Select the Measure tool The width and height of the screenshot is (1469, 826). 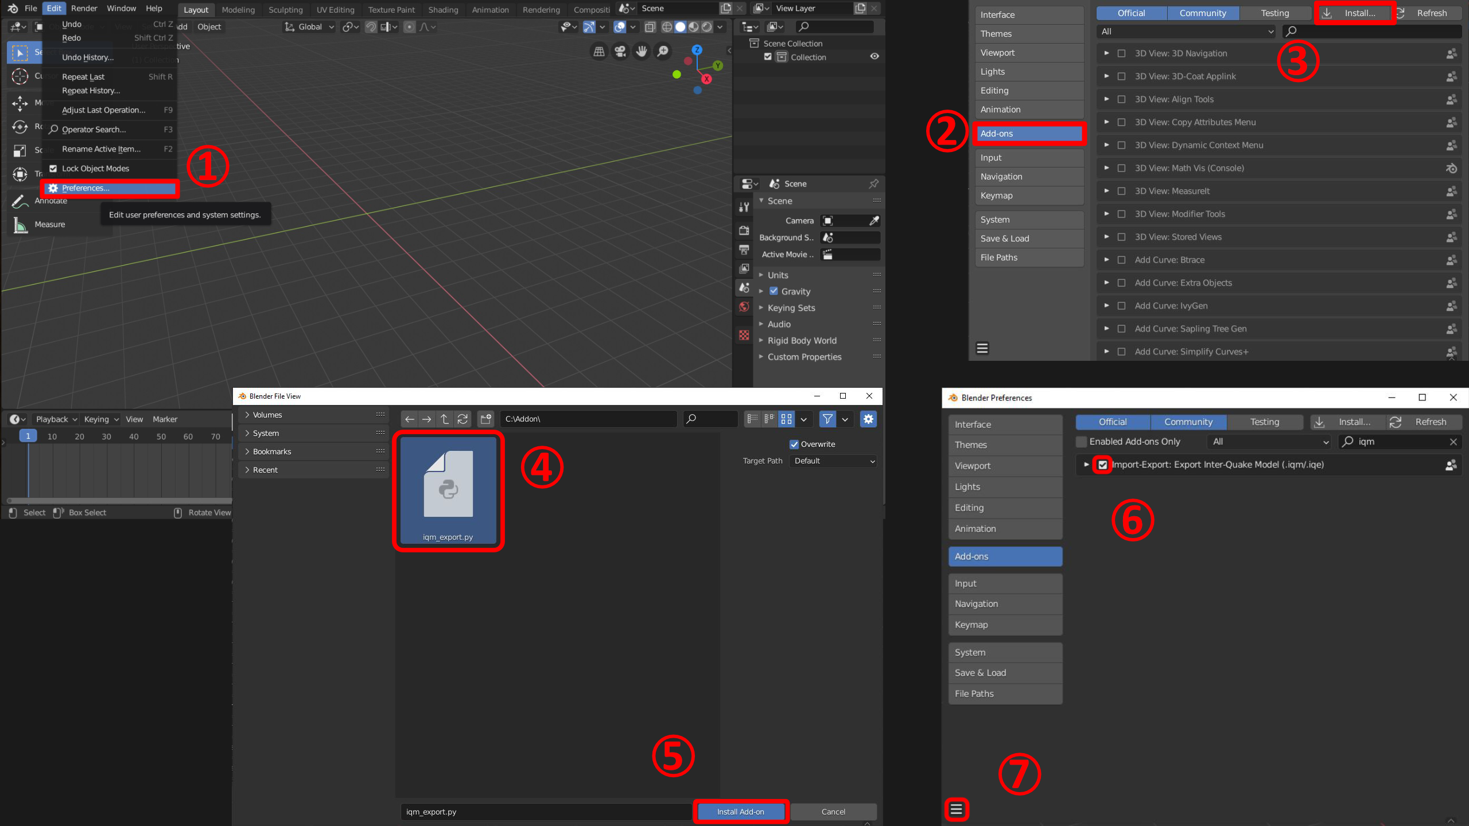pos(49,224)
